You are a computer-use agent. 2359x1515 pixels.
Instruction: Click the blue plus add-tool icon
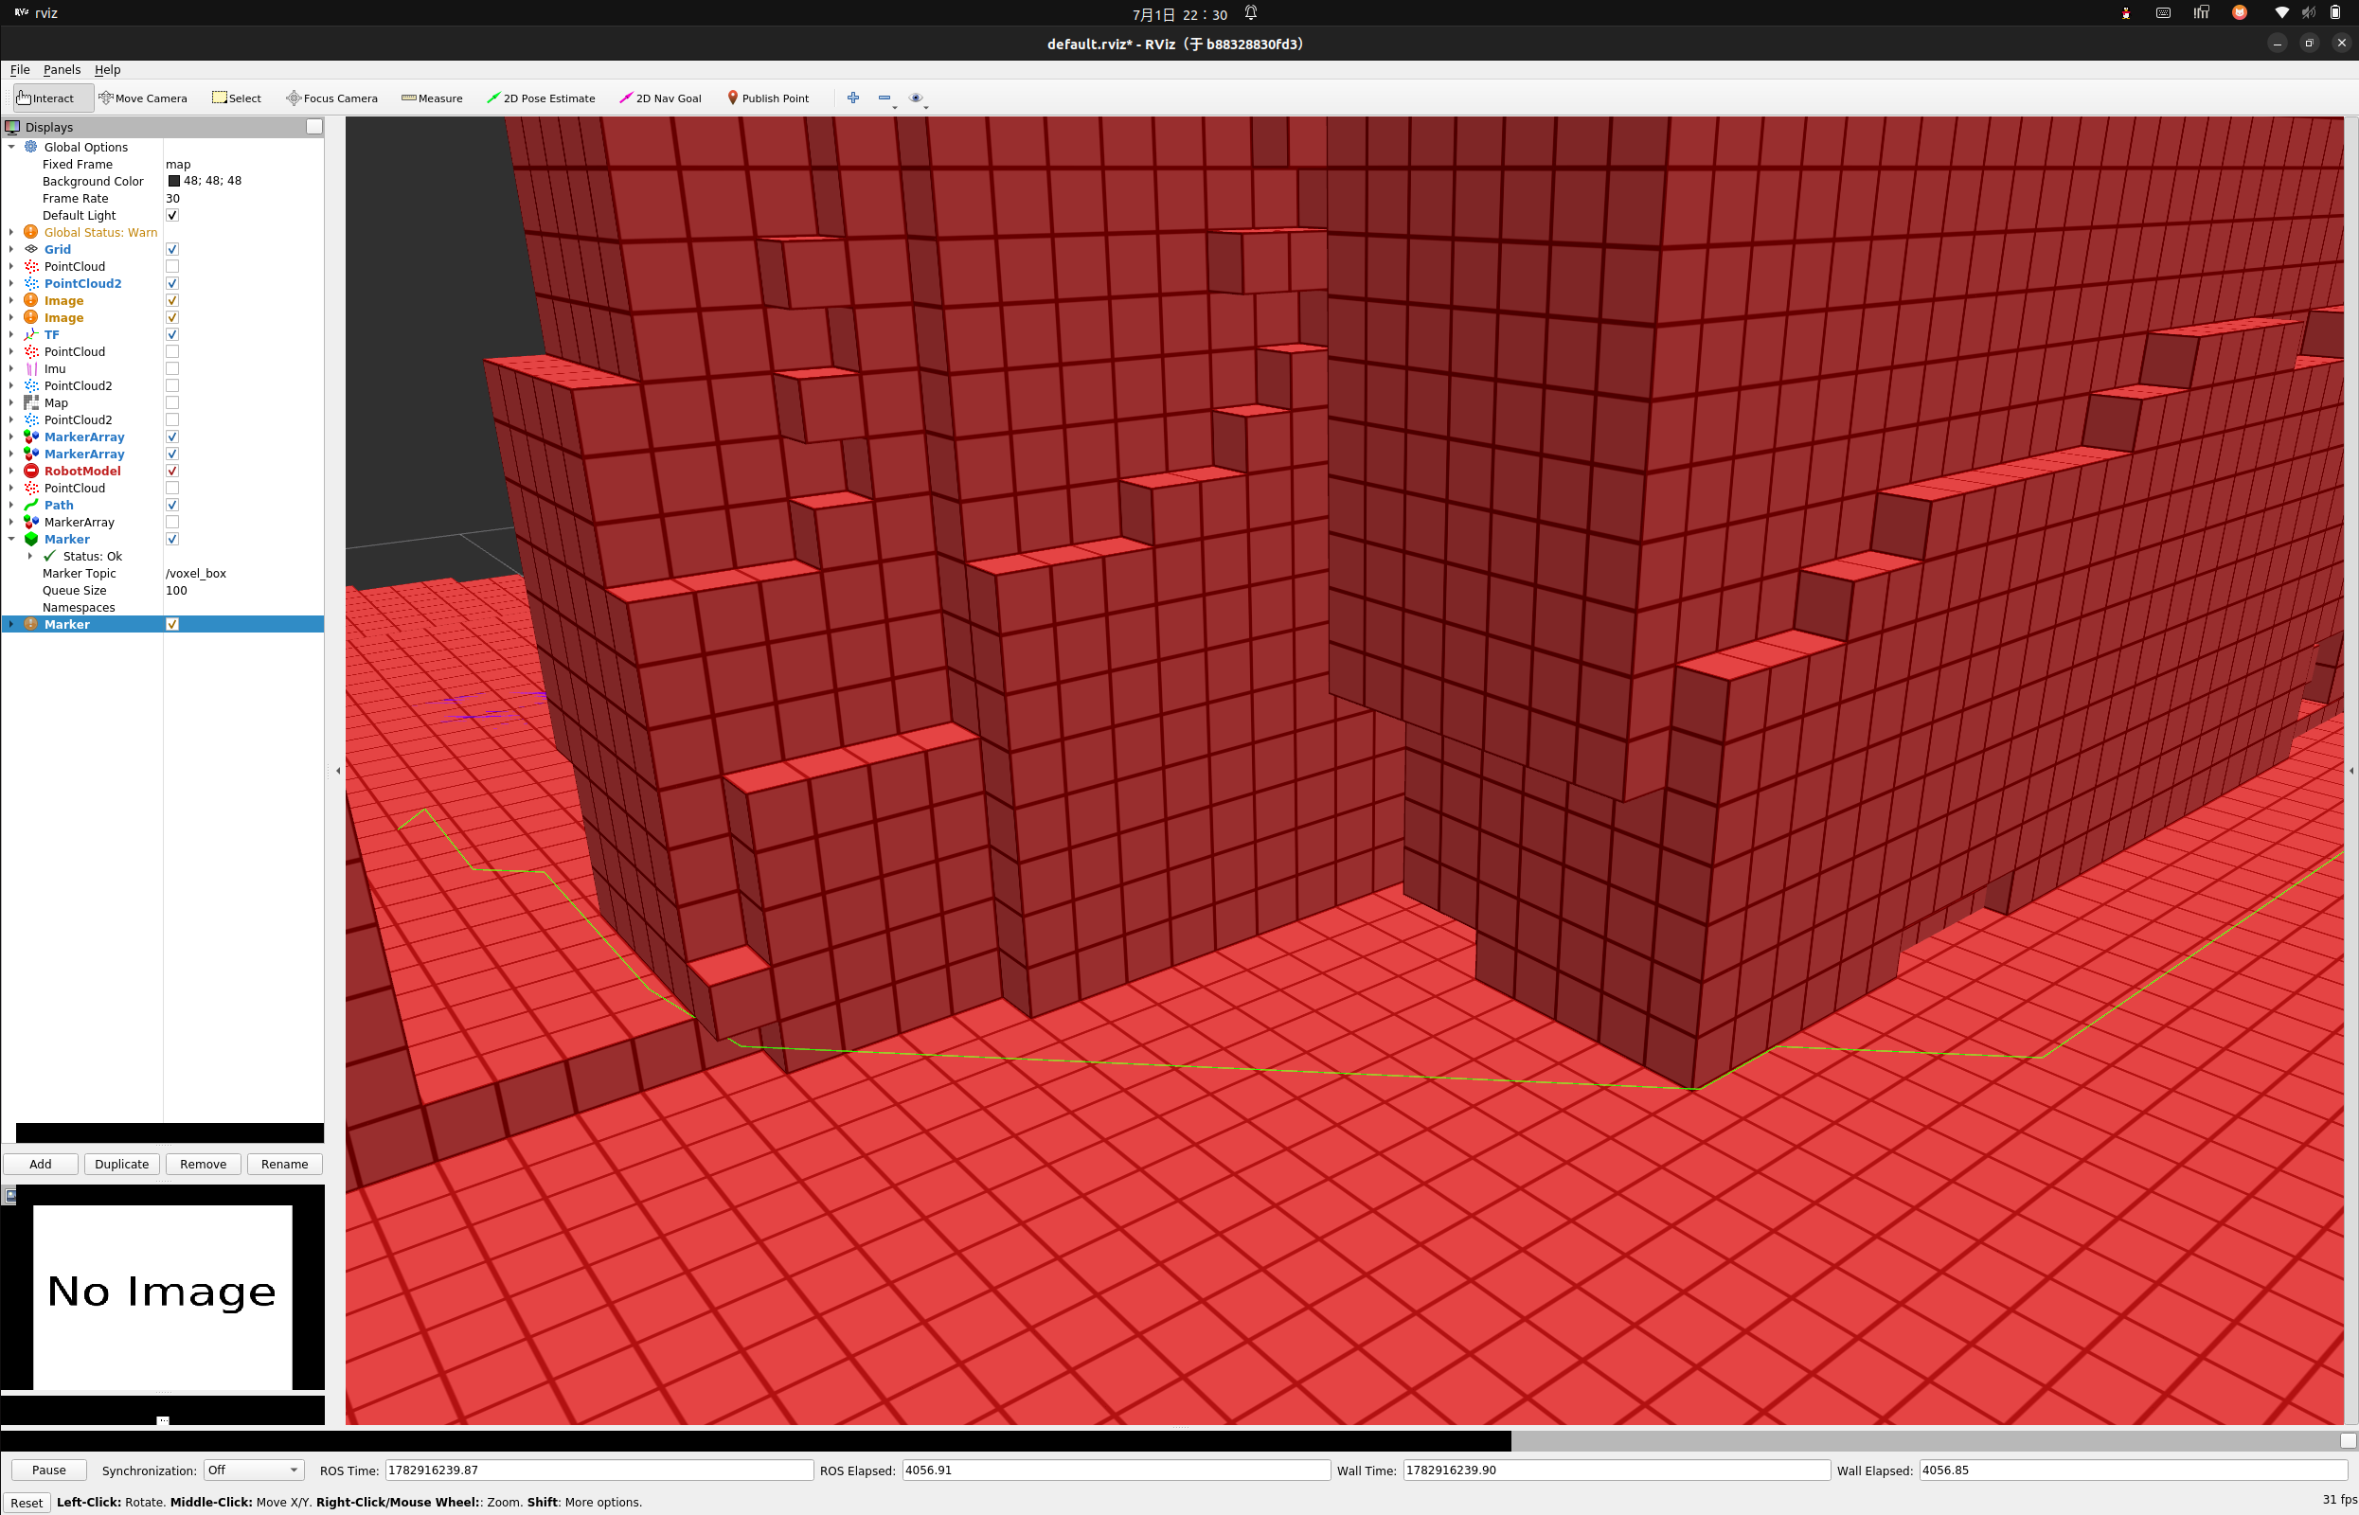853,98
